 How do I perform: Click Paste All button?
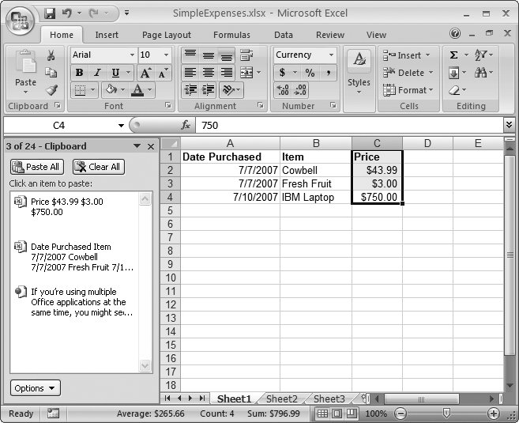37,167
